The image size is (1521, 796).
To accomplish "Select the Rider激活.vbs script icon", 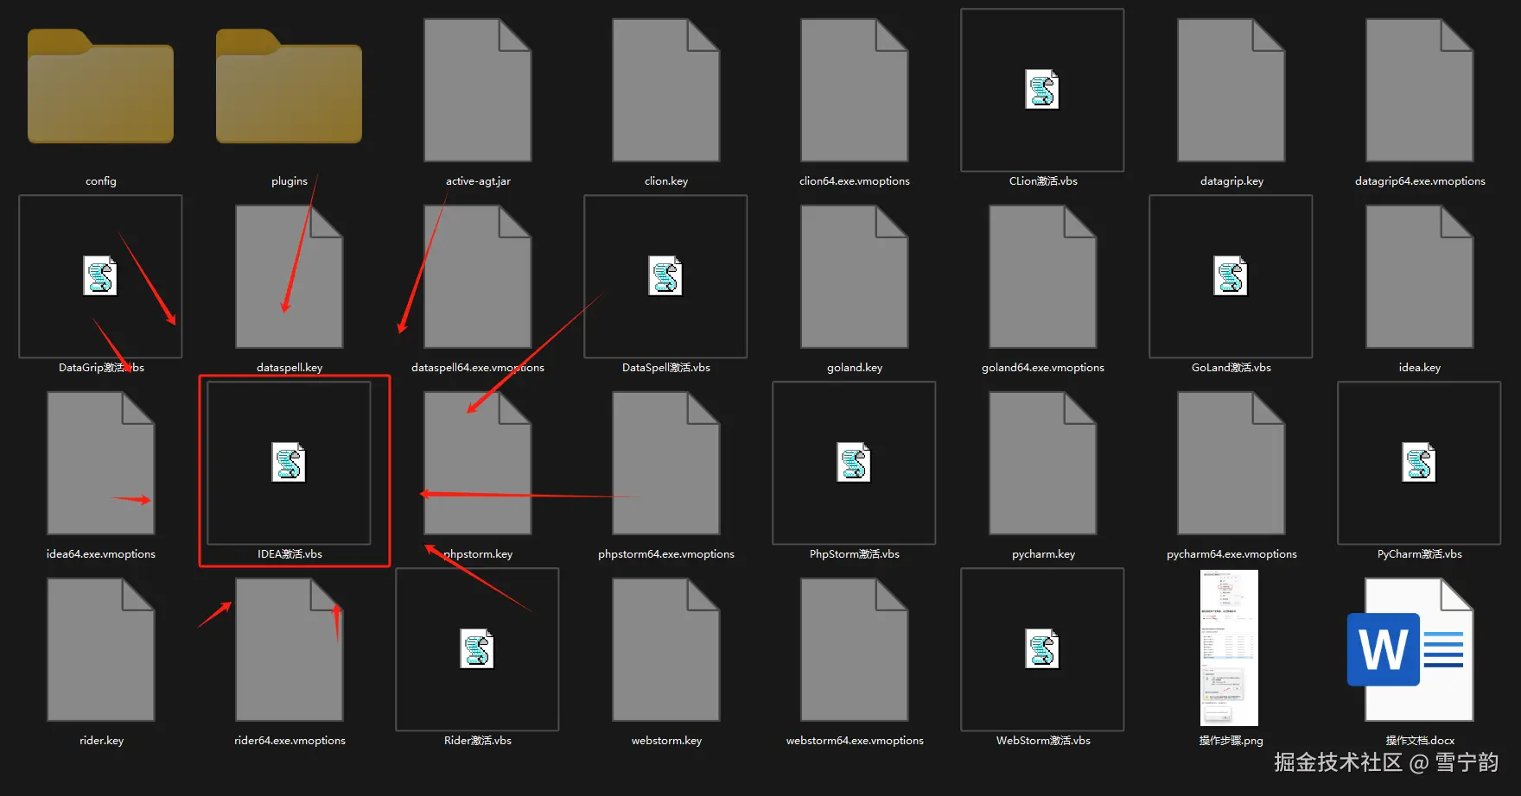I will click(477, 649).
